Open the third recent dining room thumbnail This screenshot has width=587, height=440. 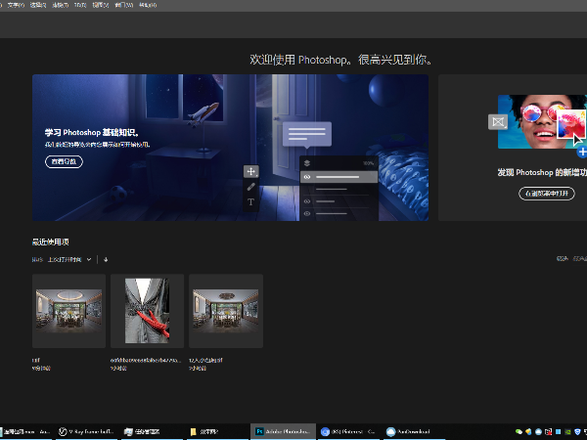pos(225,311)
